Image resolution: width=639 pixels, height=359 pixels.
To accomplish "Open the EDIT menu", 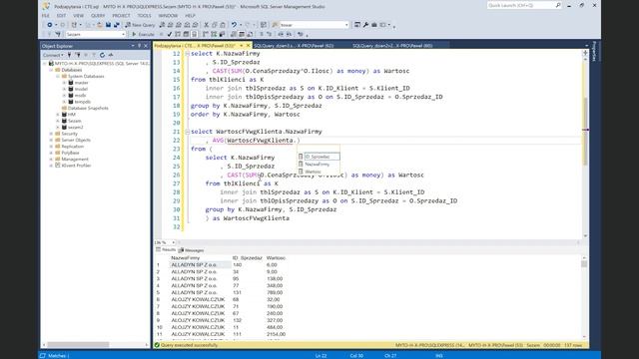I will coord(61,16).
